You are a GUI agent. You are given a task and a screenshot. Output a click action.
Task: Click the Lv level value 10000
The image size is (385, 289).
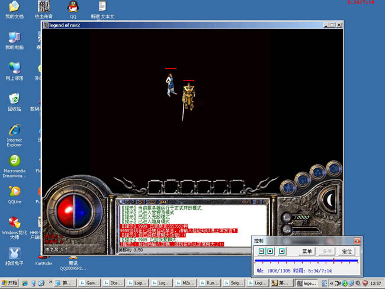pyautogui.click(x=301, y=217)
